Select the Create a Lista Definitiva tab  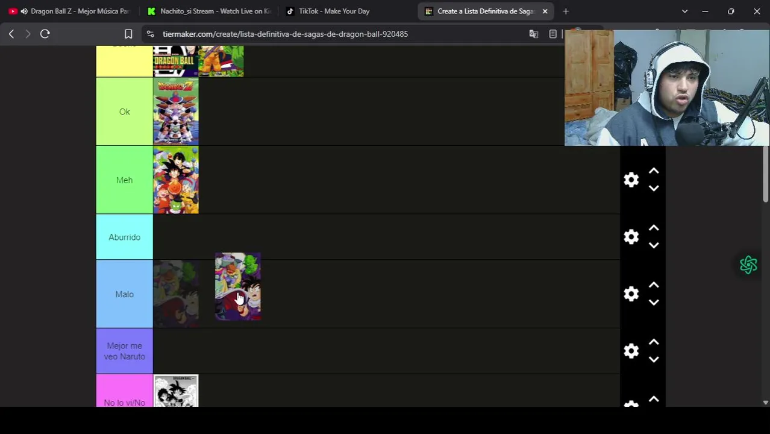(486, 11)
